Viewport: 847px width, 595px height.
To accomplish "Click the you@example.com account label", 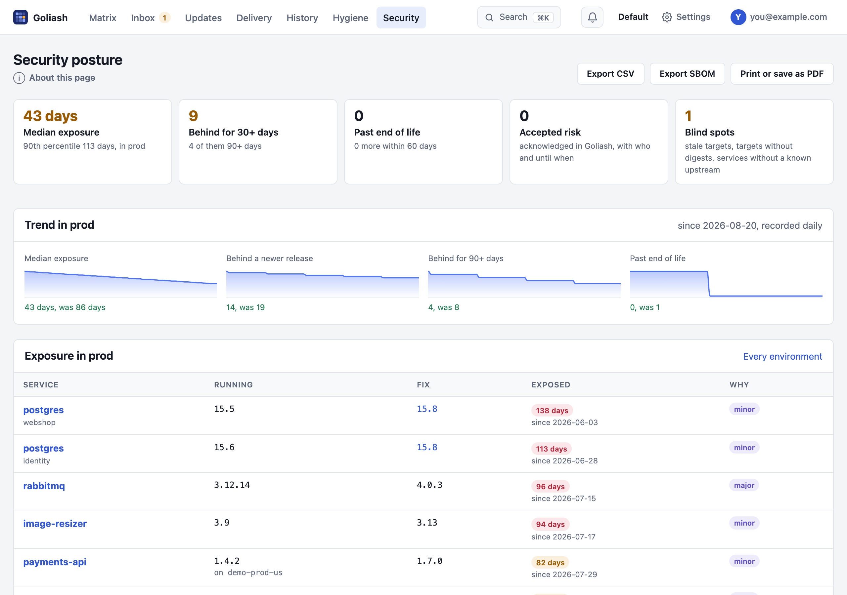I will click(x=788, y=17).
